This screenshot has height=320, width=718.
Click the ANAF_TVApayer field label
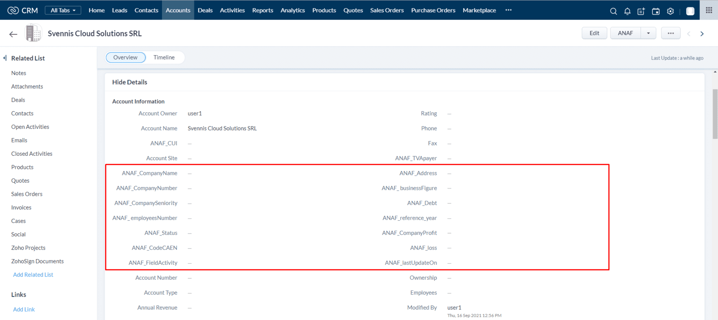(x=416, y=158)
